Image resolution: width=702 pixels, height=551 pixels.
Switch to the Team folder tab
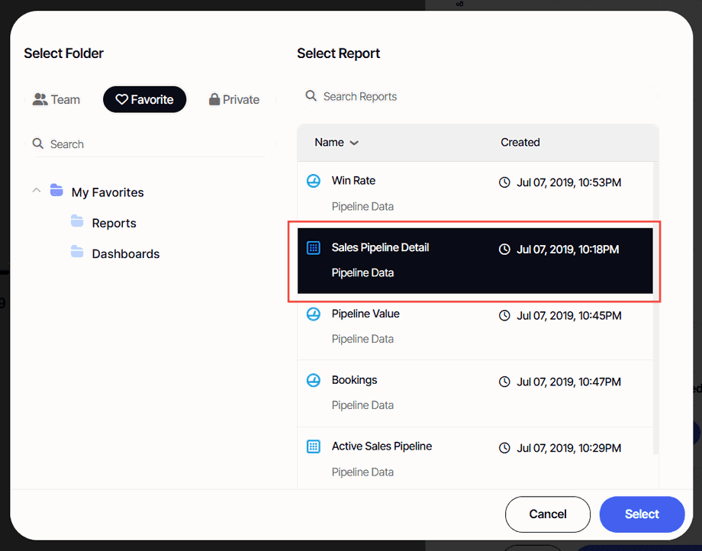[56, 99]
